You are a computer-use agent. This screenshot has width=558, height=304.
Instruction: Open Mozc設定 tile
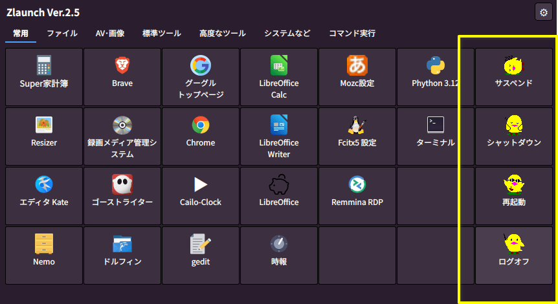pos(357,77)
